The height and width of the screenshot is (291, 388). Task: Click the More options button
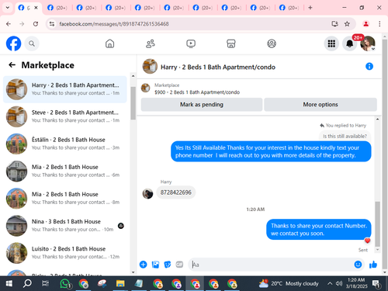pos(320,105)
